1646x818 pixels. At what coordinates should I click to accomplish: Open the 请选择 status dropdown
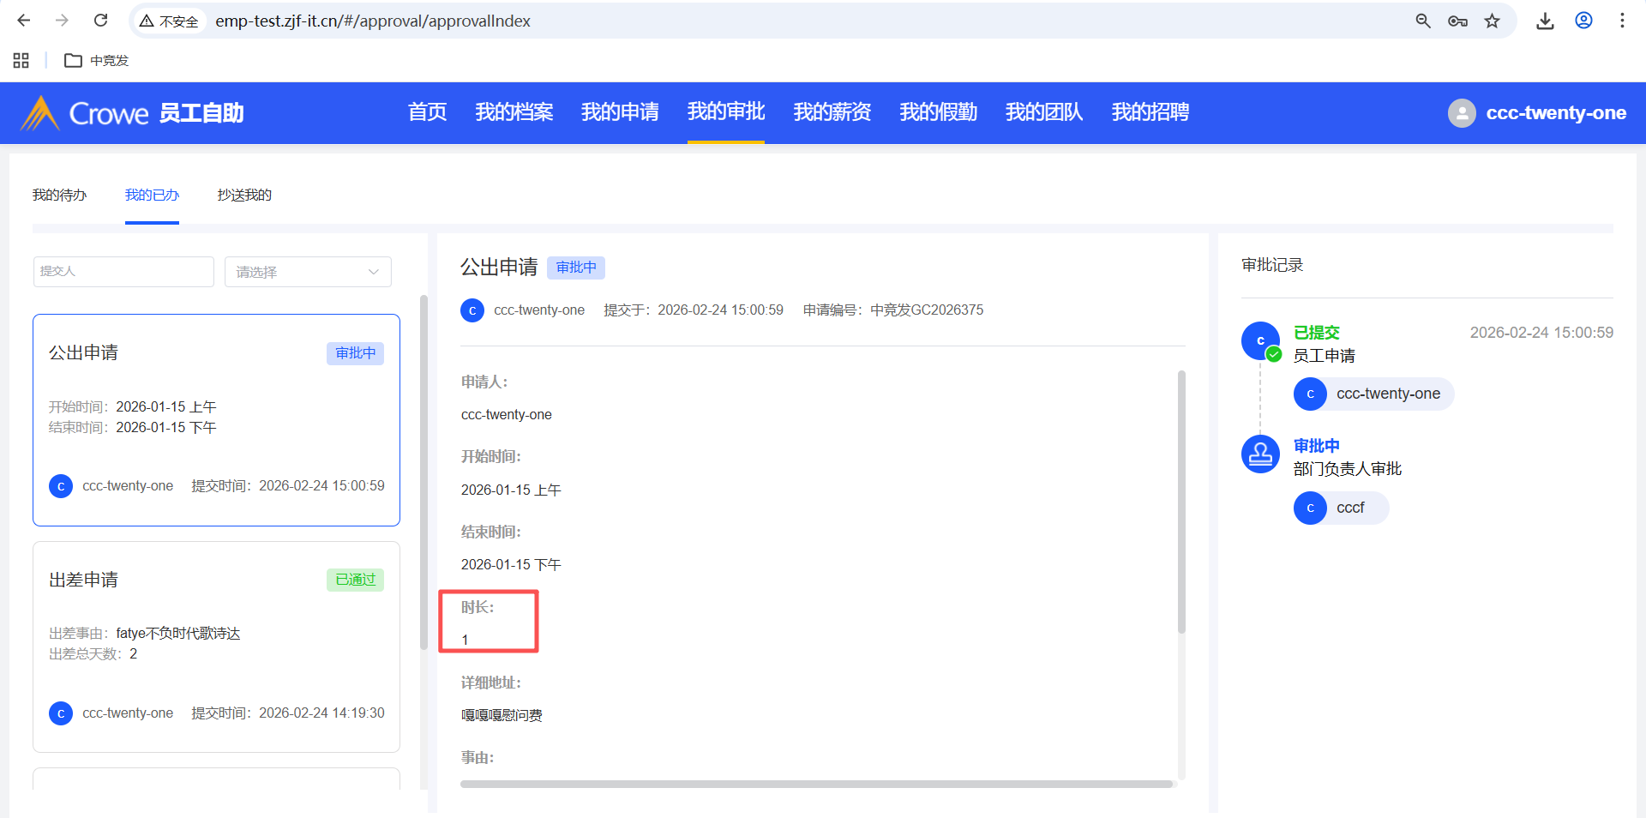(308, 272)
